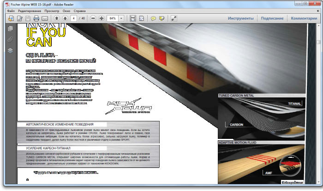Select the highlight text tool
The image size is (323, 191).
click(x=162, y=18)
